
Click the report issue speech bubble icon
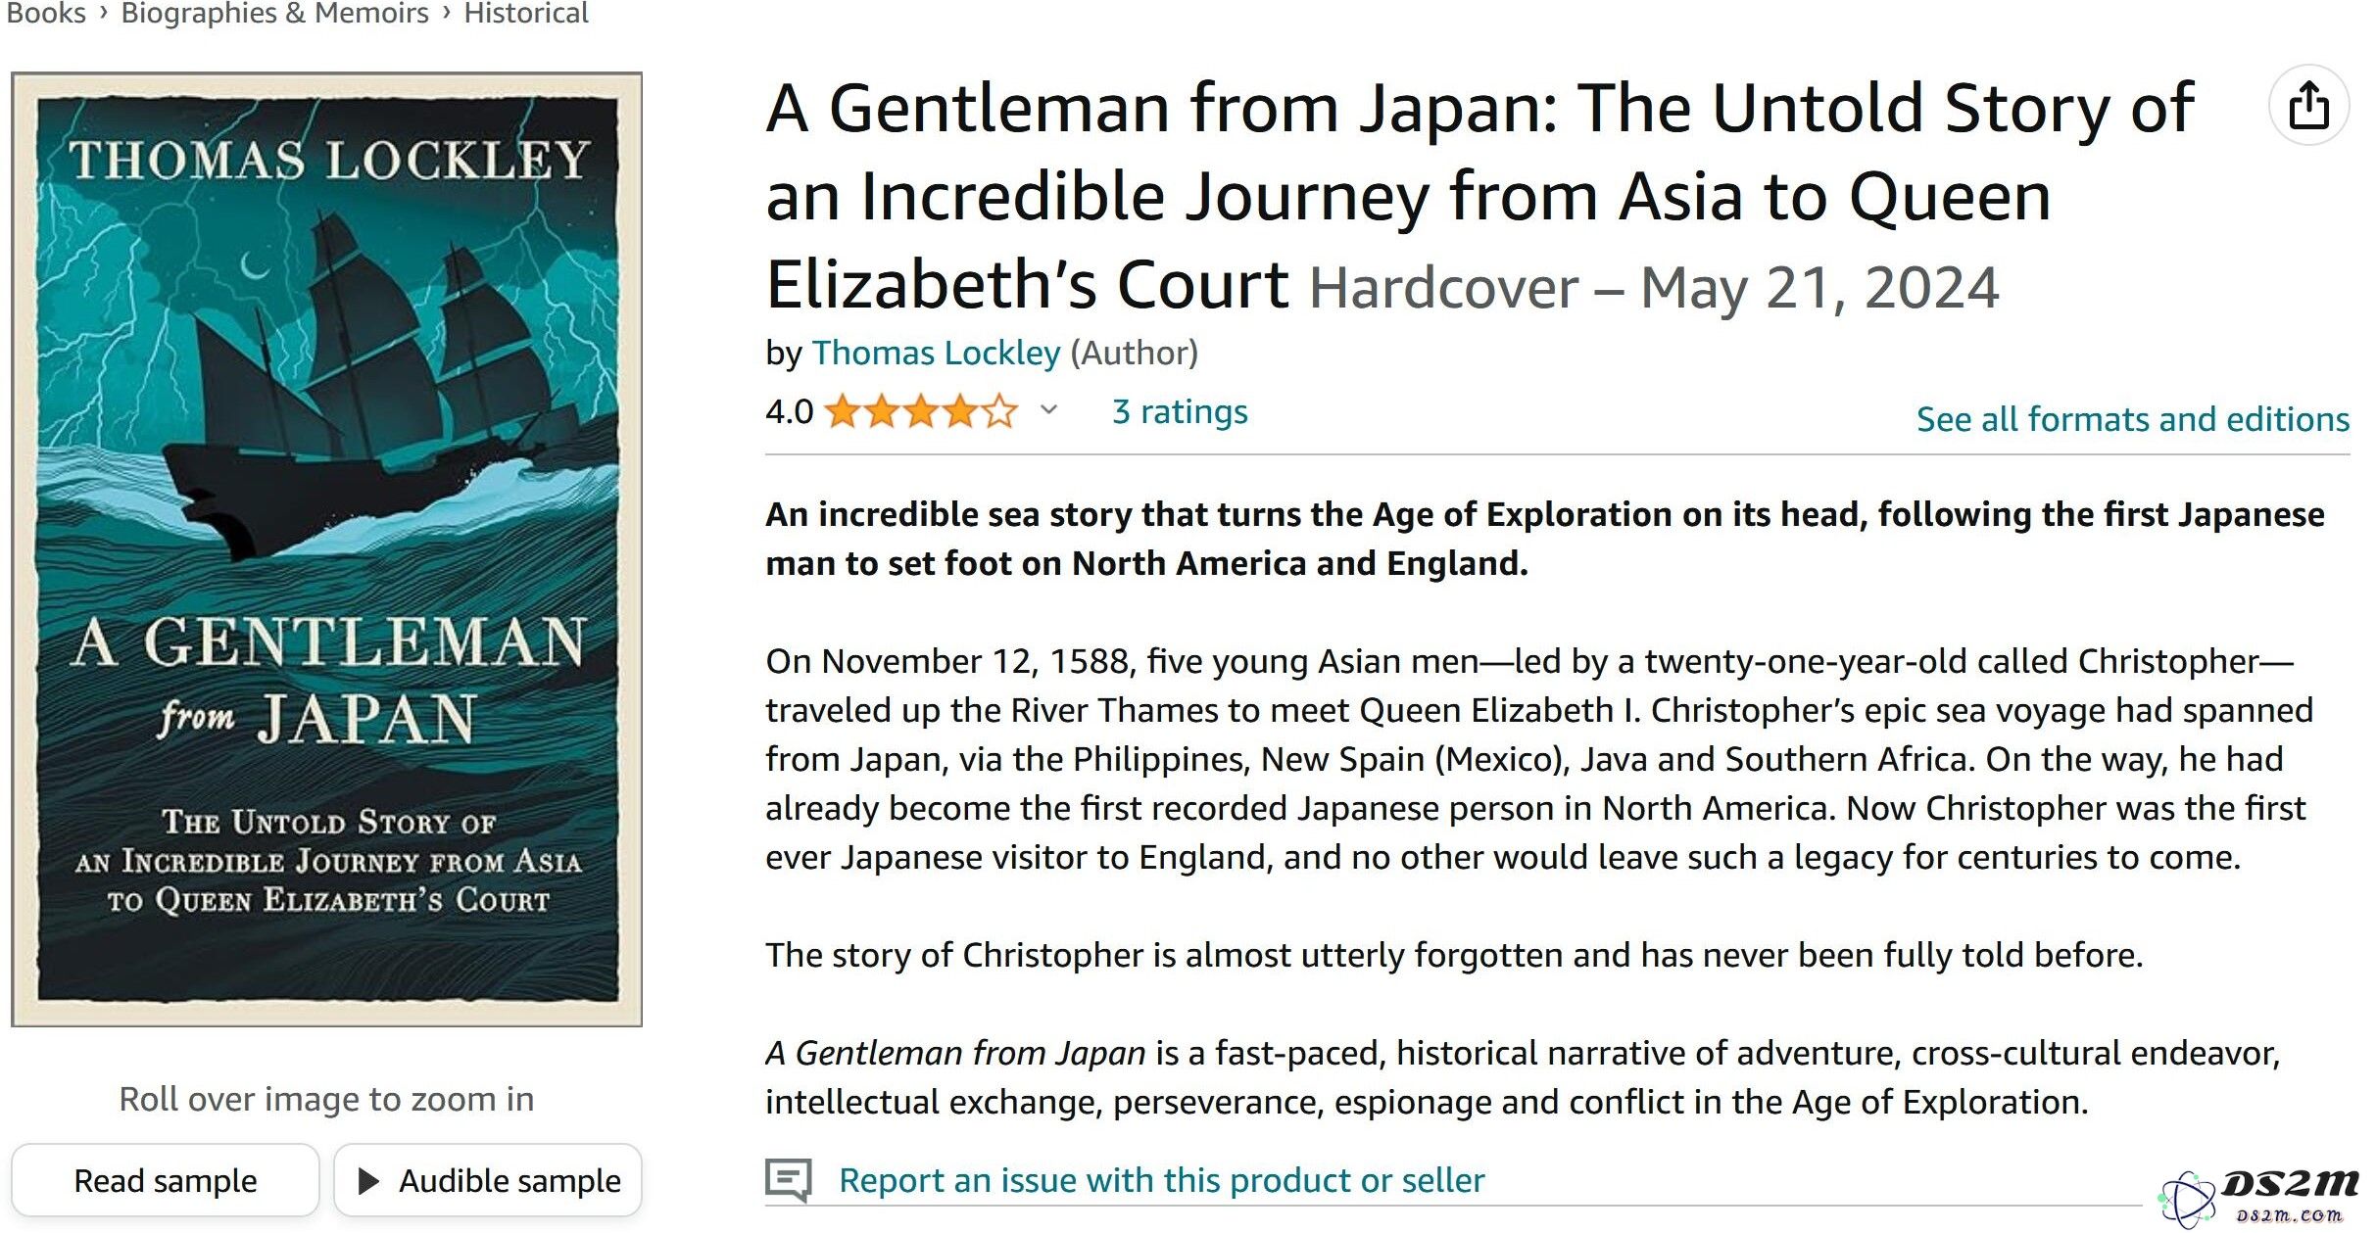[789, 1180]
